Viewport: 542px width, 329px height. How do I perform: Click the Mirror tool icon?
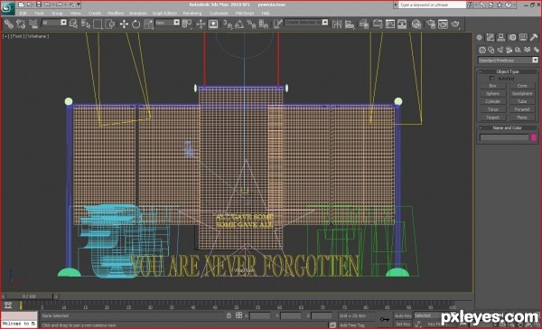337,23
